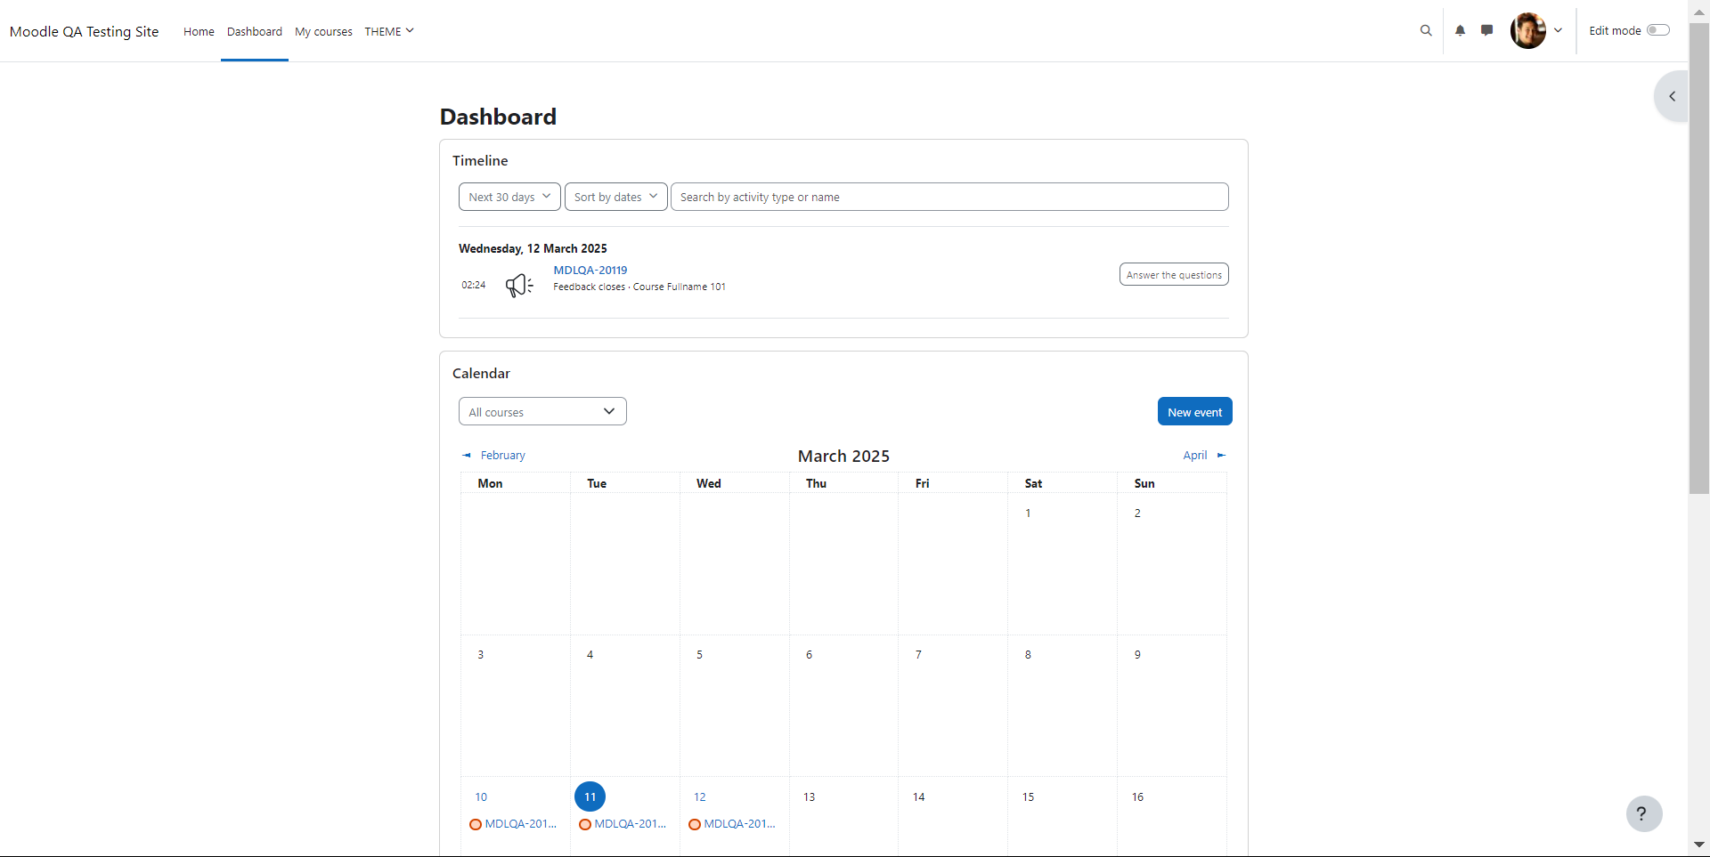Toggle Edit mode switch
Viewport: 1710px width, 857px height.
(1657, 30)
